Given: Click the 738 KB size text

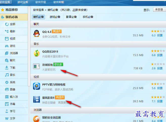Looking at the screenshot, I should [x=138, y=68].
